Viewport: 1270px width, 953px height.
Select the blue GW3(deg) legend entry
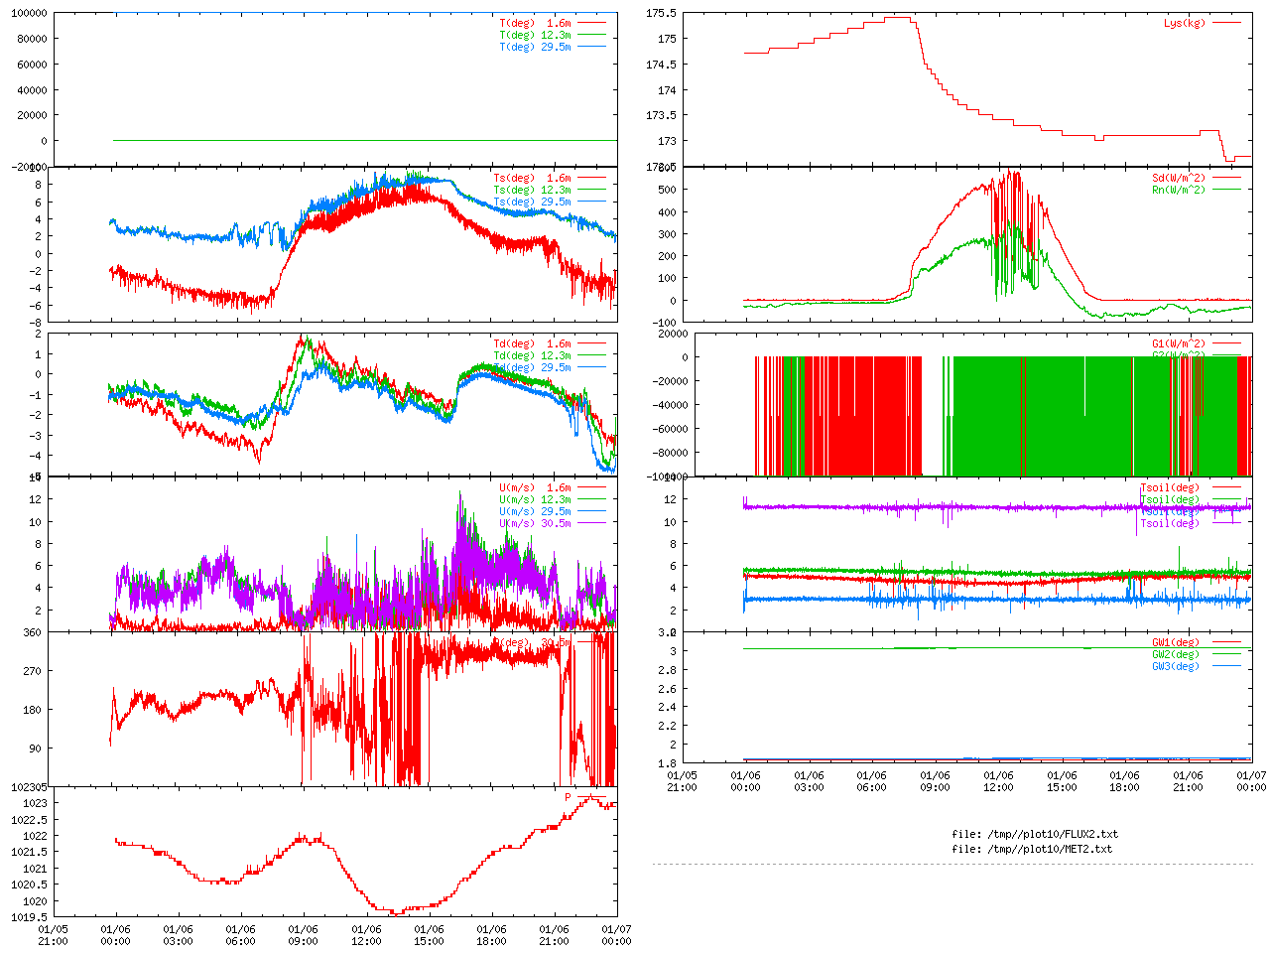[1175, 666]
